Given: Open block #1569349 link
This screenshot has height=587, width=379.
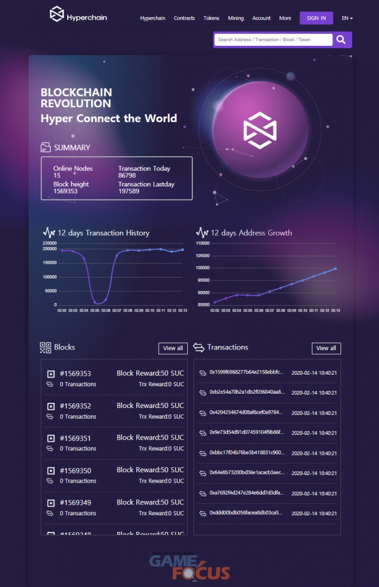Looking at the screenshot, I should [75, 503].
